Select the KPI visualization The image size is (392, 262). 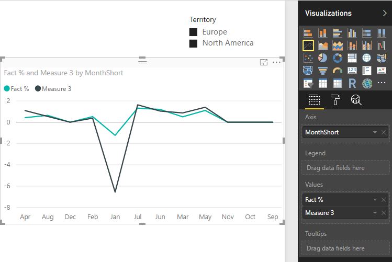381,71
